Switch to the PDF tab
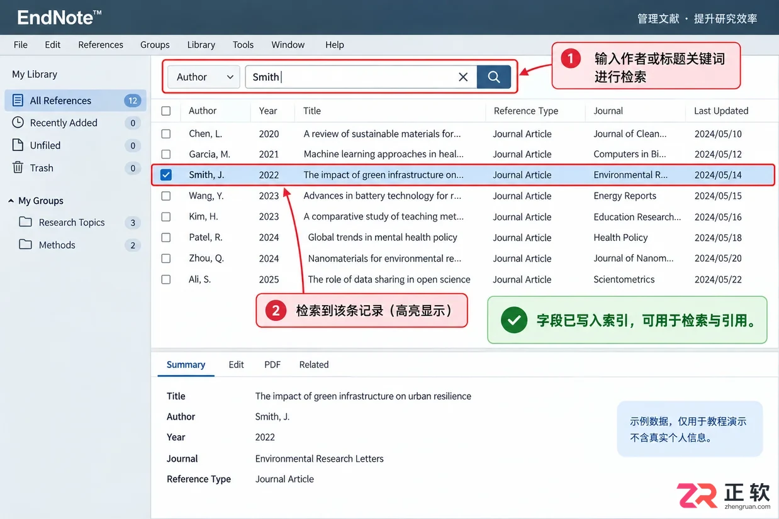This screenshot has height=519, width=779. point(272,364)
